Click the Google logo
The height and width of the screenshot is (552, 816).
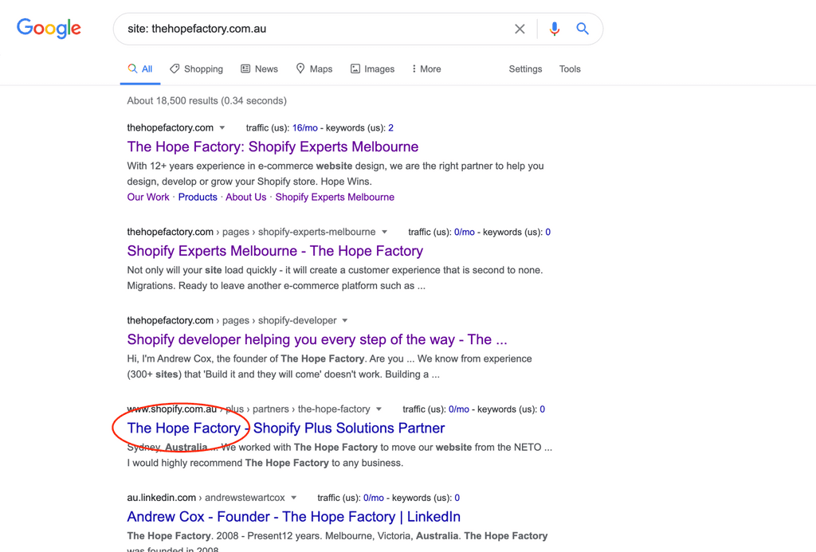(49, 28)
